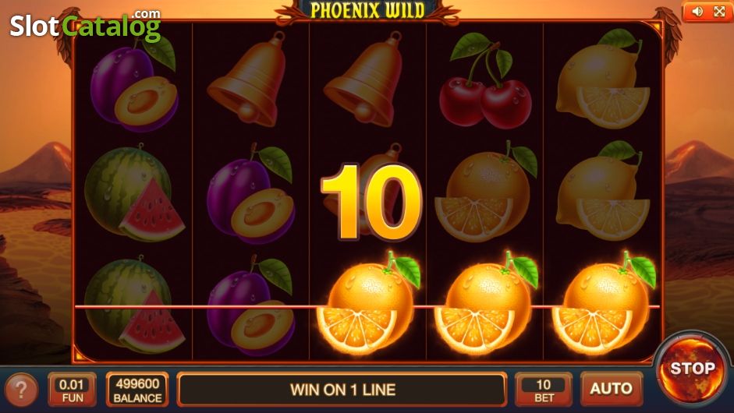734x413 pixels.
Task: Mute the game sound speaker icon
Action: point(697,11)
